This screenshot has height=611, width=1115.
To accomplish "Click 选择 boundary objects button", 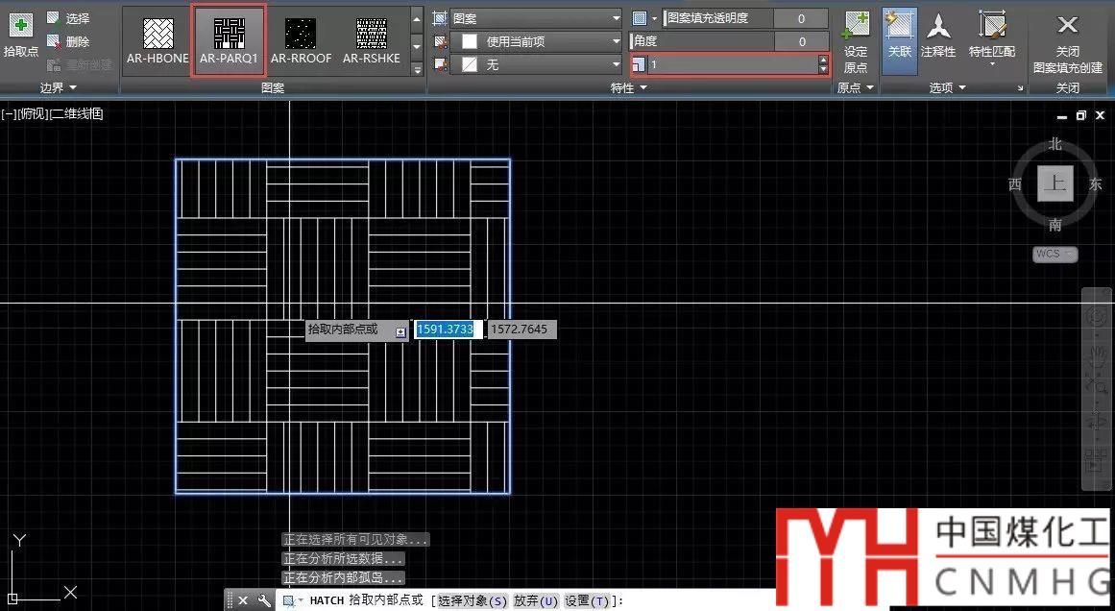I will click(69, 18).
